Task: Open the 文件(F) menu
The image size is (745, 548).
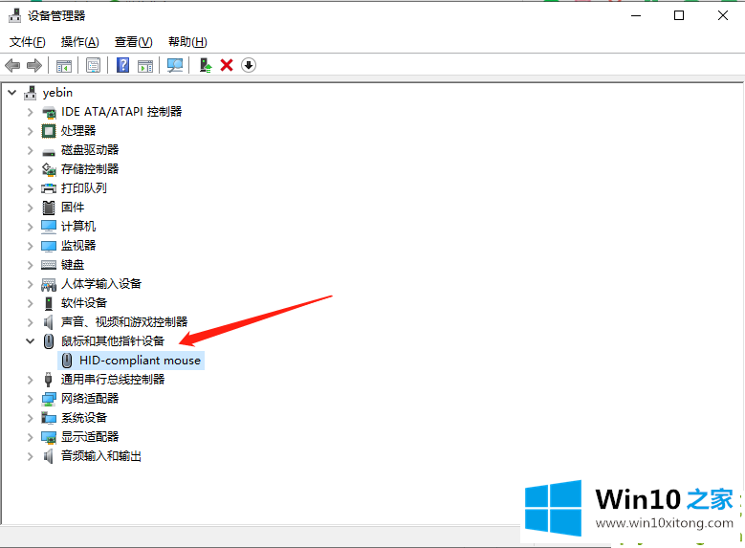Action: point(27,42)
